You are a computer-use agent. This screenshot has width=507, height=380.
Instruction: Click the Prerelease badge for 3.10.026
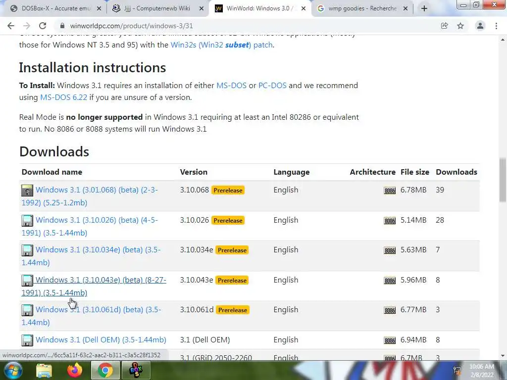pyautogui.click(x=228, y=220)
